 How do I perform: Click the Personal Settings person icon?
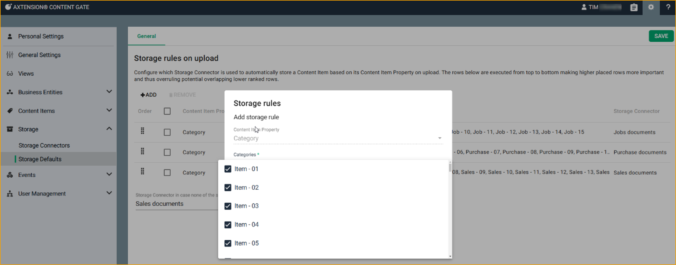[10, 36]
